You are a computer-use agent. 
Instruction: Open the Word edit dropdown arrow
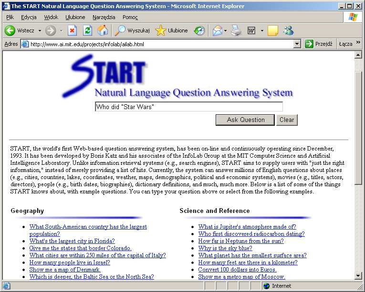click(262, 30)
